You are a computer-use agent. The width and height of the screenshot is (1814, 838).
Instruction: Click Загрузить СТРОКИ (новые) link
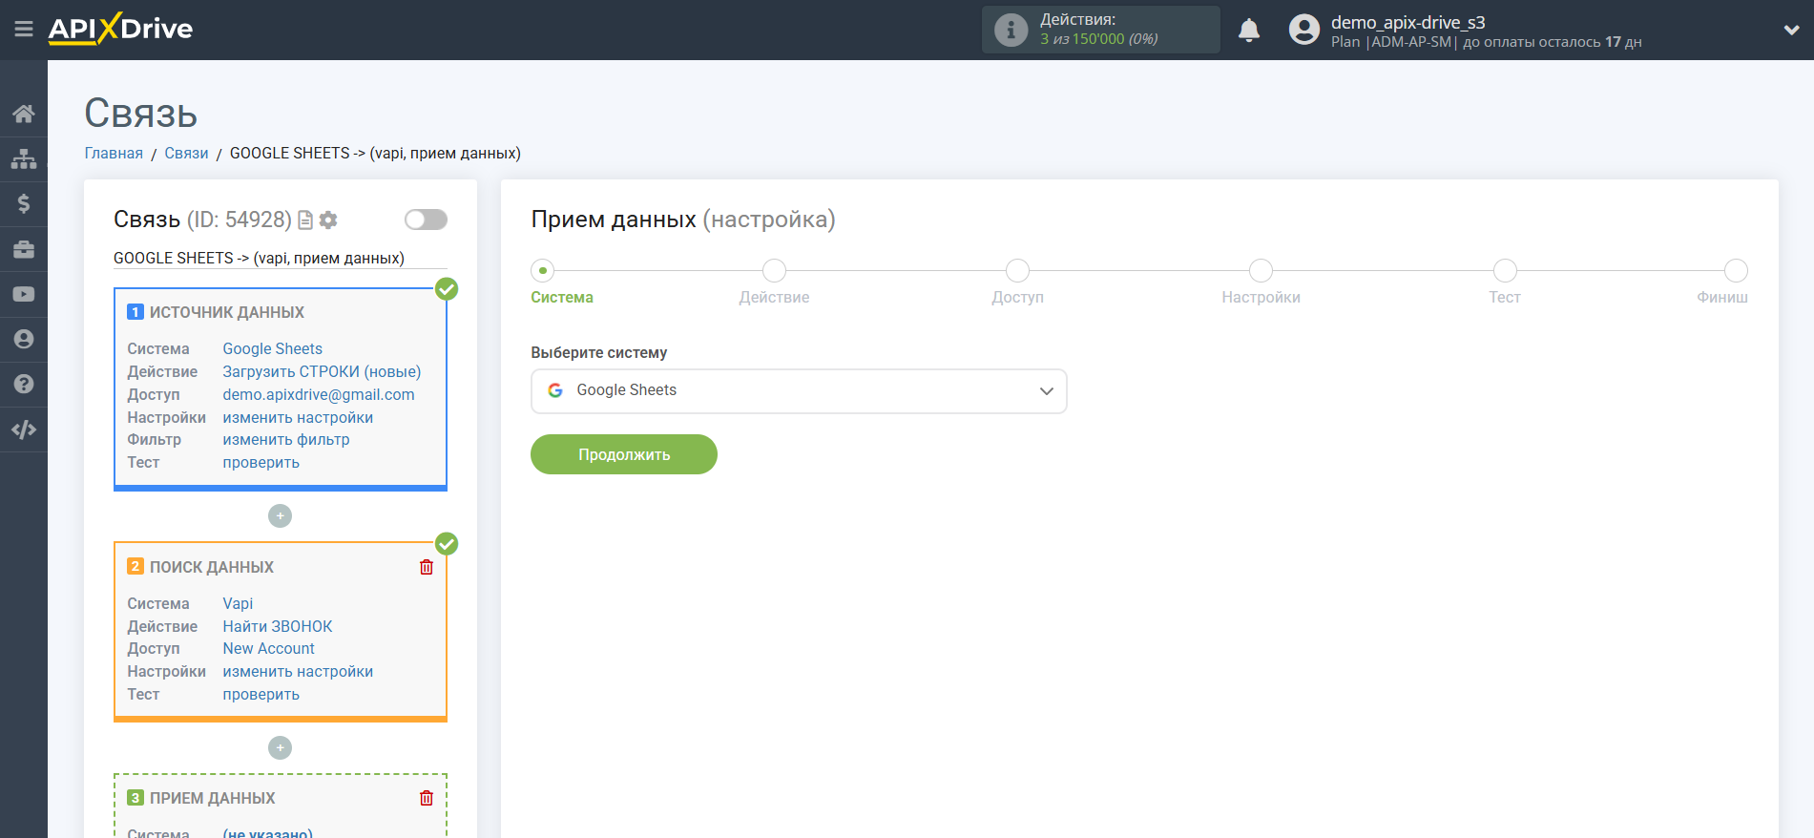tap(322, 372)
